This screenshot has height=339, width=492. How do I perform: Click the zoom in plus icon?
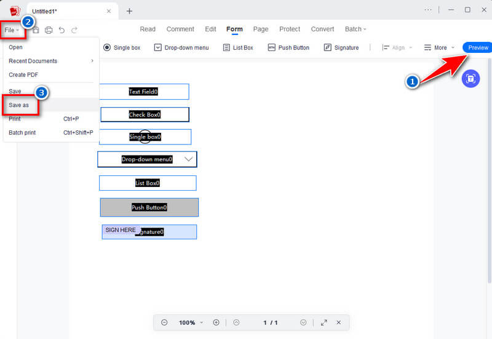[x=216, y=322]
